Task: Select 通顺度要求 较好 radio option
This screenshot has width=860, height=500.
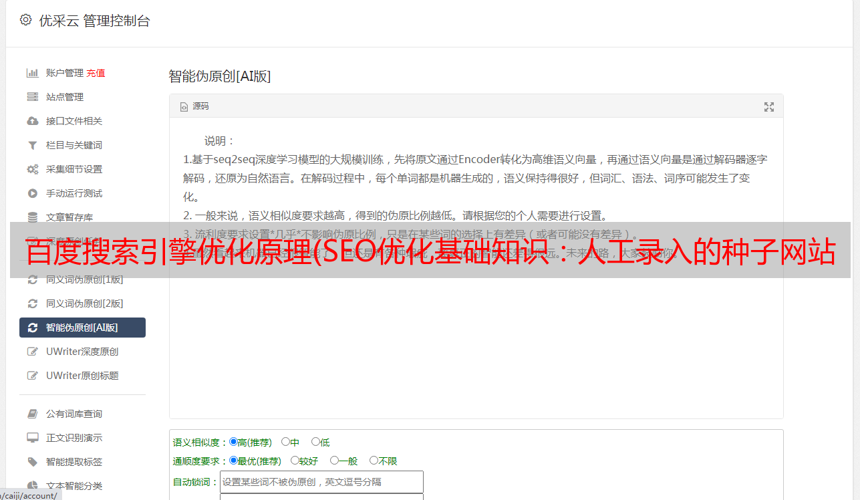Action: coord(295,461)
